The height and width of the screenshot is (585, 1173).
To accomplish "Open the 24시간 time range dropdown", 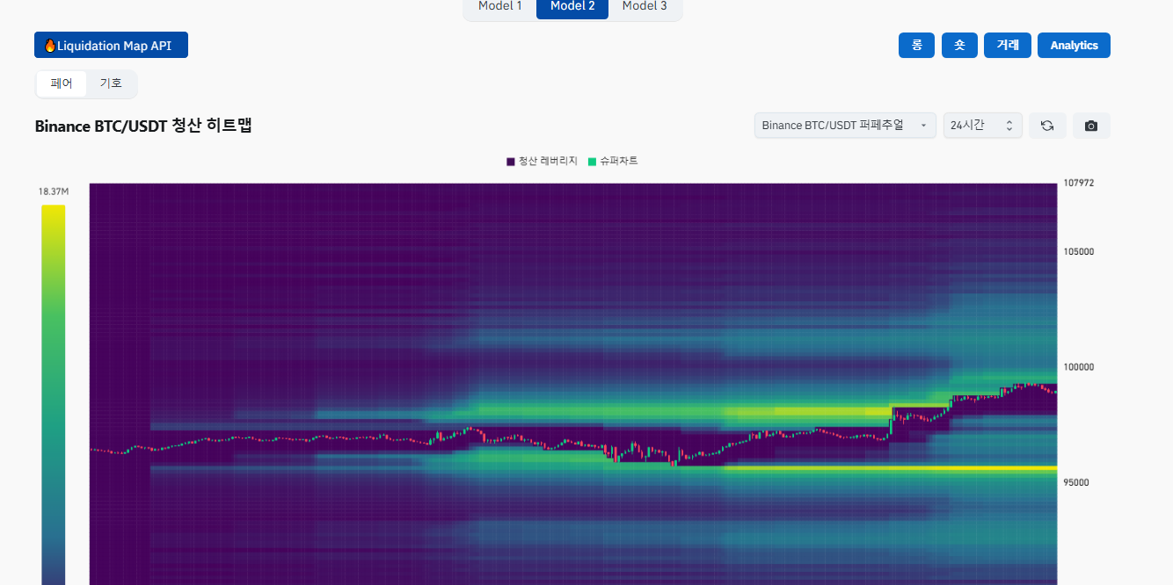I will click(x=983, y=126).
